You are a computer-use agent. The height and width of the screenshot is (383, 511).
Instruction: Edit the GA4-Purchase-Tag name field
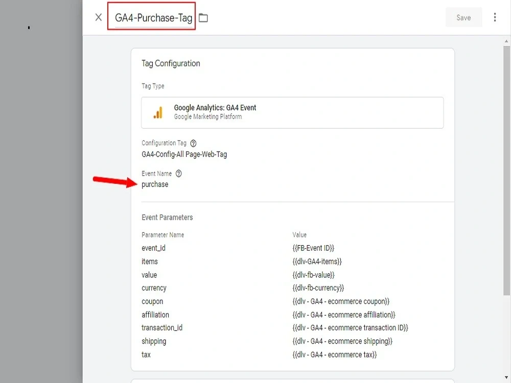click(x=153, y=17)
